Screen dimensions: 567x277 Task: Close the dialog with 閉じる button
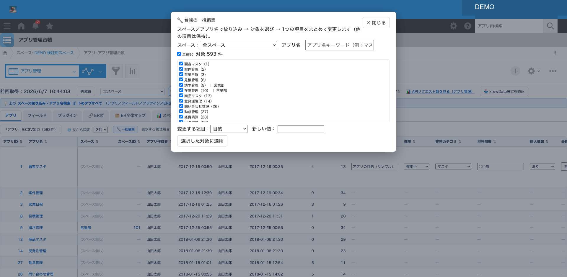[376, 23]
